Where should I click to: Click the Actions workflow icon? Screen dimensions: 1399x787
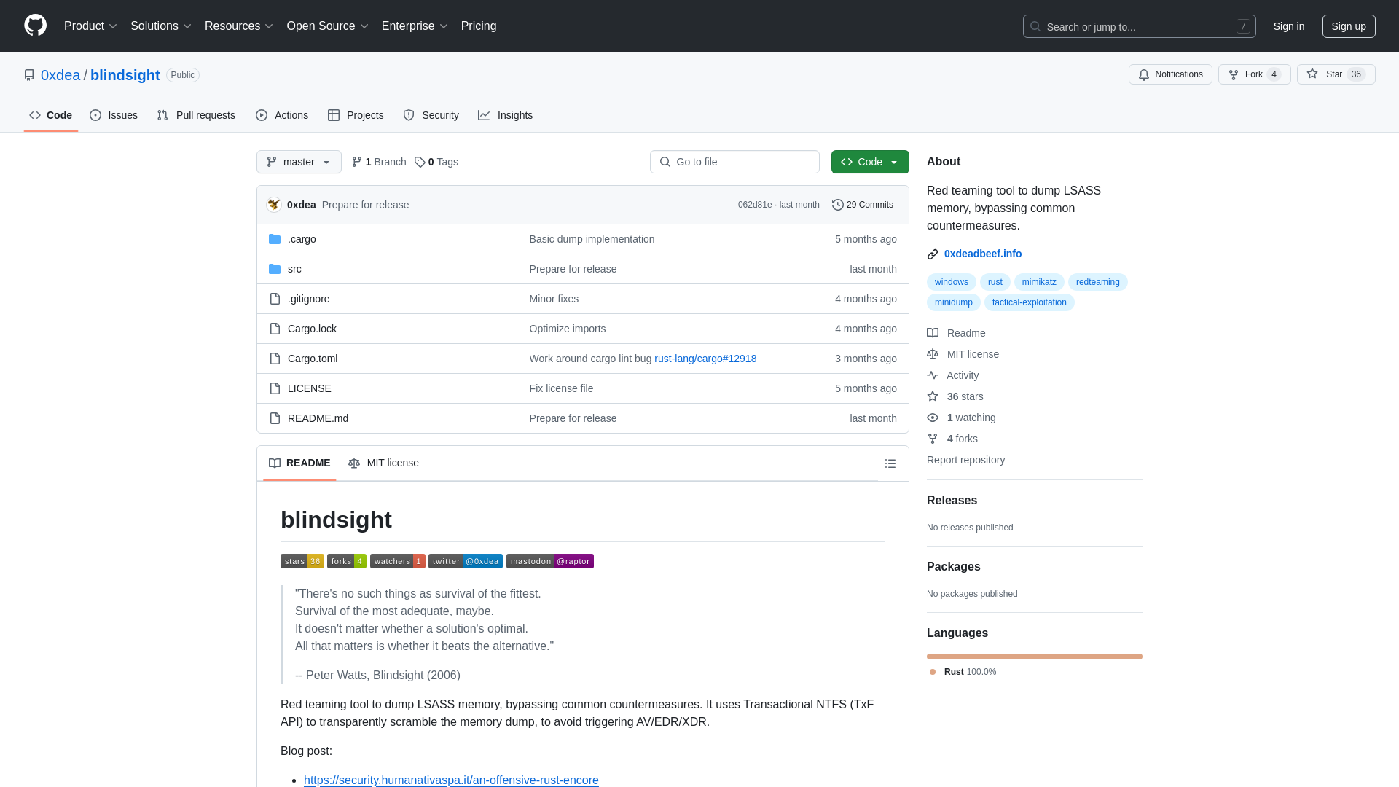click(x=262, y=115)
